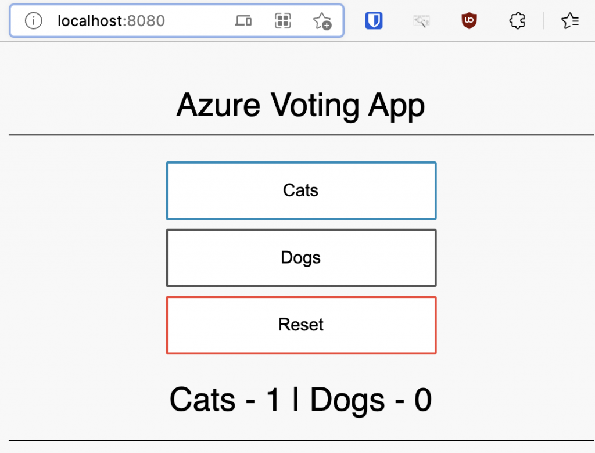
Task: Click the pipe separator between vote results
Action: pyautogui.click(x=295, y=398)
